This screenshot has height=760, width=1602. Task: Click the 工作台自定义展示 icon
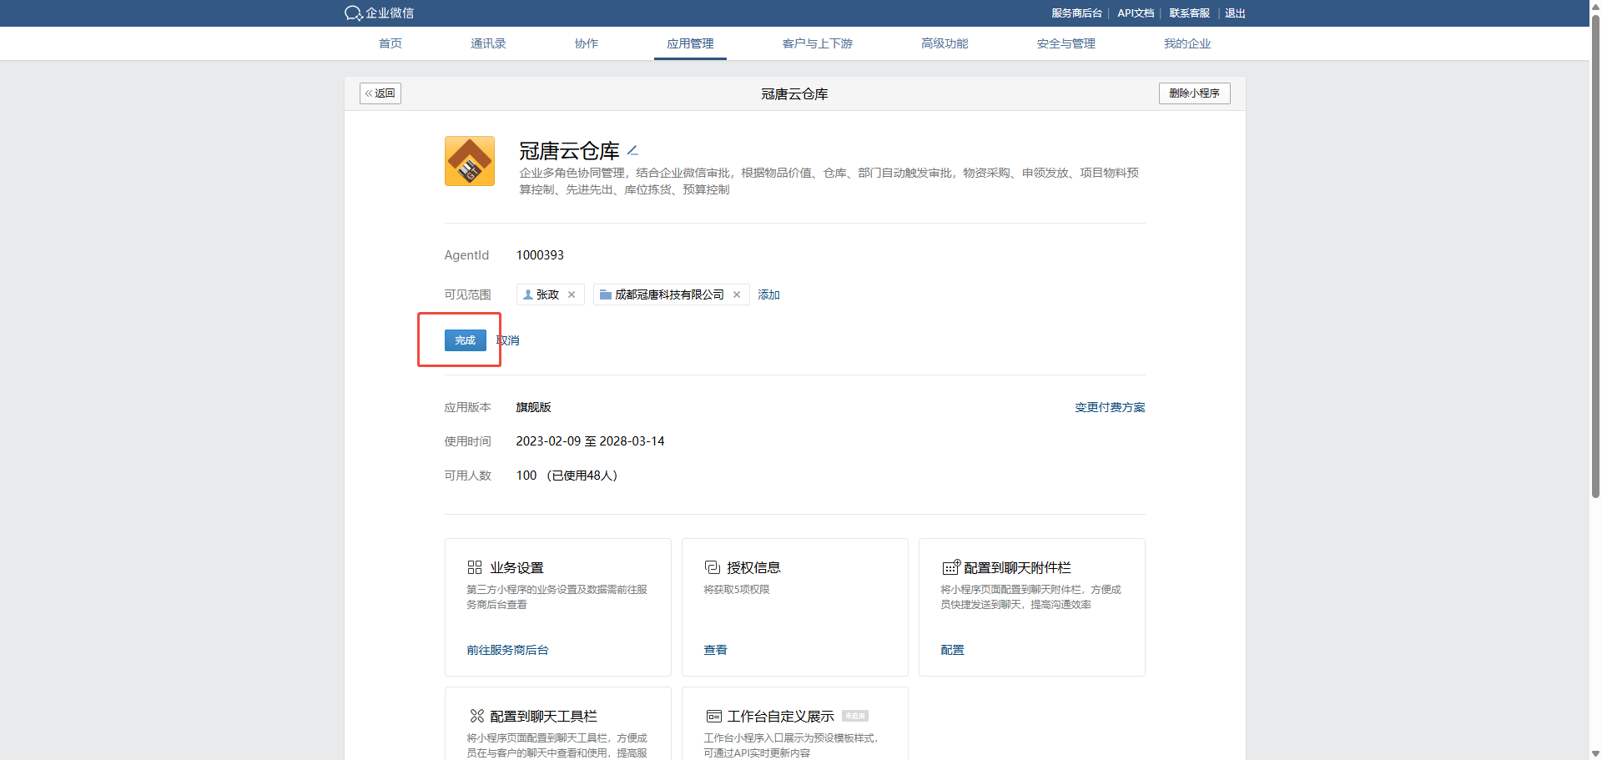point(714,716)
